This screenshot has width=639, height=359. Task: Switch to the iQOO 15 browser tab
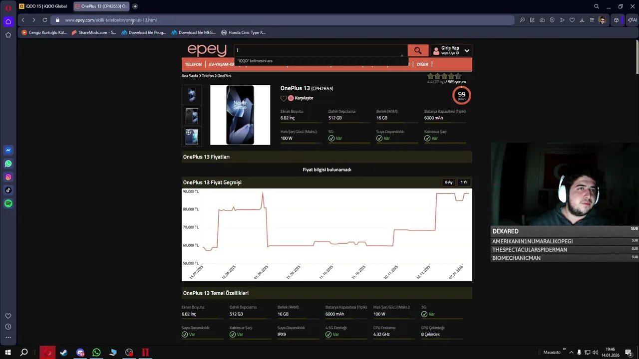pos(43,6)
